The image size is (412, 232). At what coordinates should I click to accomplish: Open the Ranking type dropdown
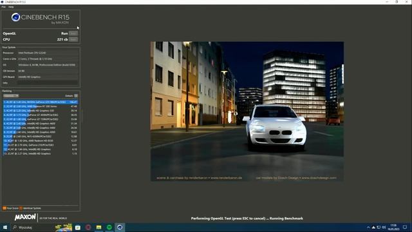(x=11, y=96)
